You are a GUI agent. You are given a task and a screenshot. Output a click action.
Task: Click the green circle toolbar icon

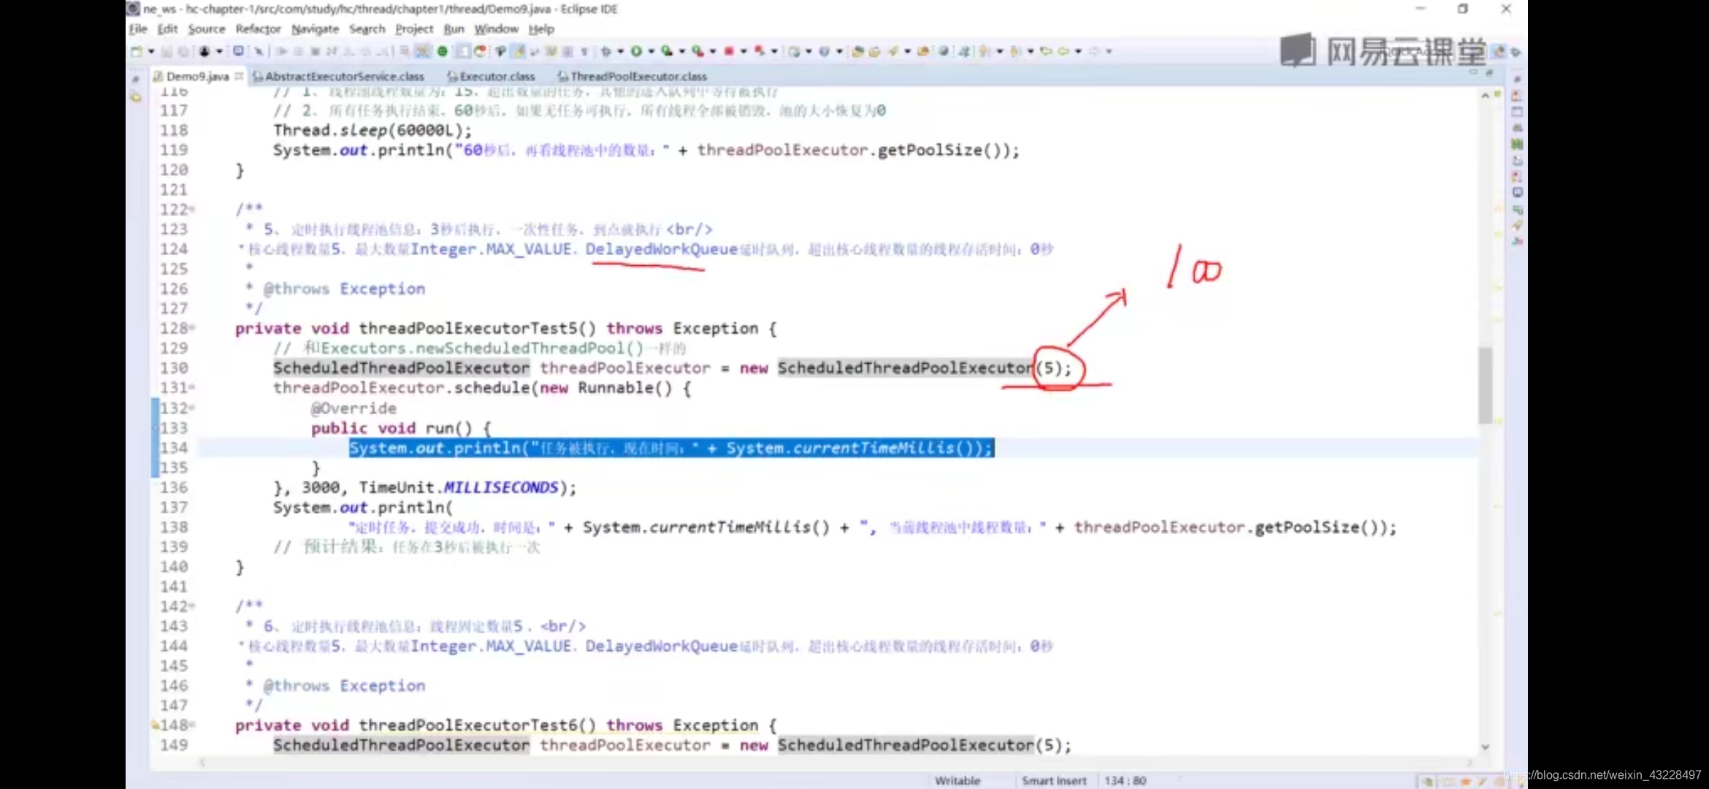point(443,51)
